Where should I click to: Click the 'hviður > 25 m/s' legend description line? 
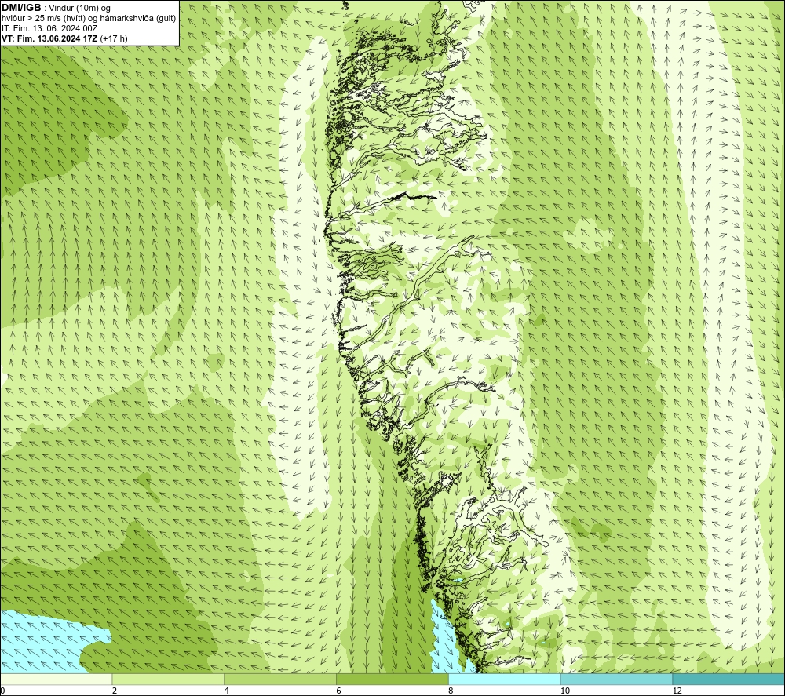pos(89,18)
